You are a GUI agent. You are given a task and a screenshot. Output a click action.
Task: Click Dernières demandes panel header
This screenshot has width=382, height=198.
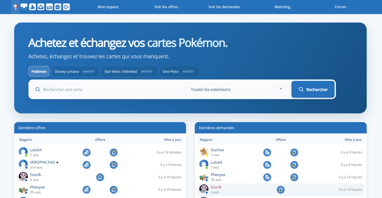point(281,128)
